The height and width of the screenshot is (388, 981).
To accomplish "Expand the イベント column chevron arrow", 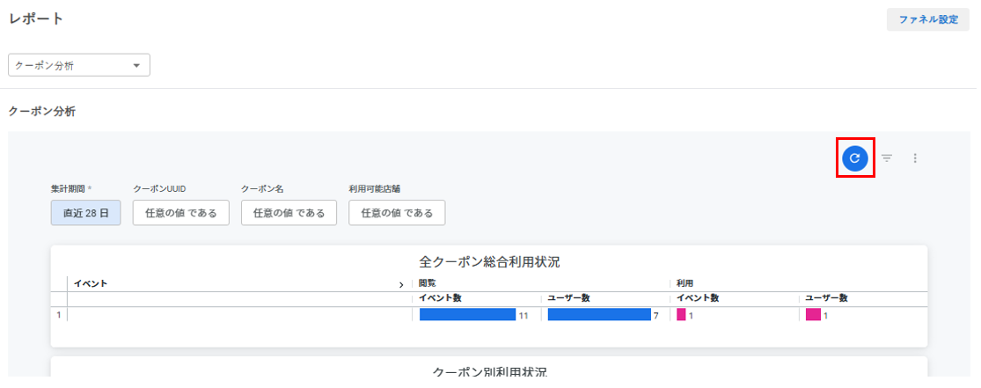I will [401, 285].
